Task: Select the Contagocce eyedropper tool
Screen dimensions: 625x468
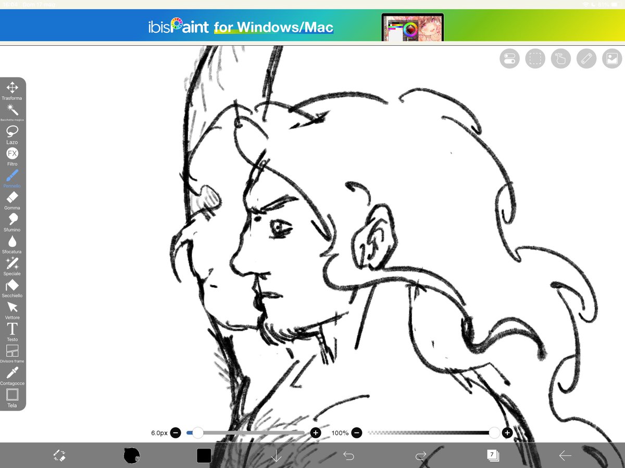Action: 12,376
